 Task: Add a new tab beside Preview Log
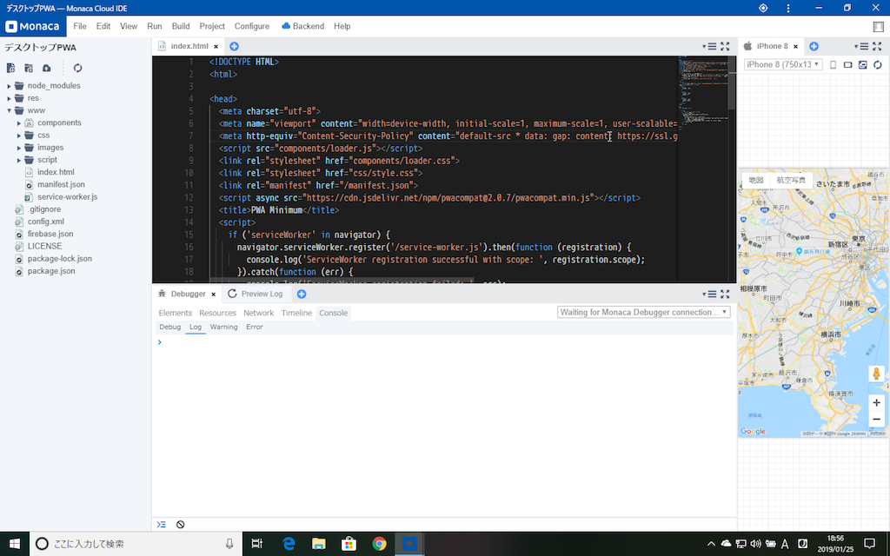[x=302, y=294]
